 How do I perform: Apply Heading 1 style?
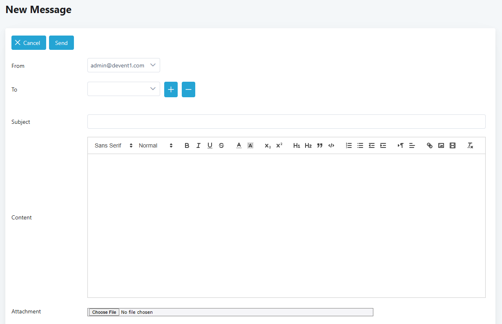click(x=297, y=145)
